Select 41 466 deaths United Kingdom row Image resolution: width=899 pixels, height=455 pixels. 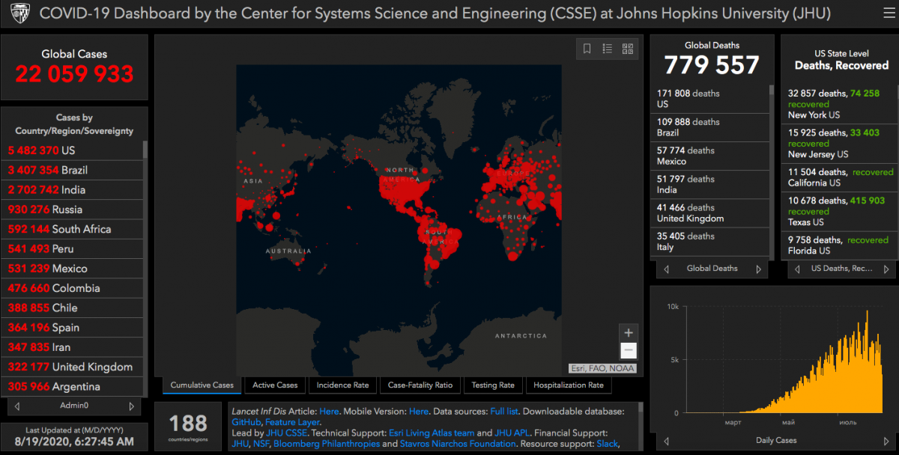point(710,213)
